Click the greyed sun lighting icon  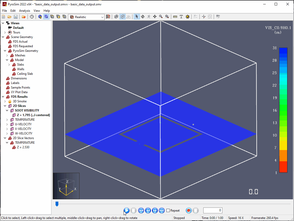pos(128,17)
